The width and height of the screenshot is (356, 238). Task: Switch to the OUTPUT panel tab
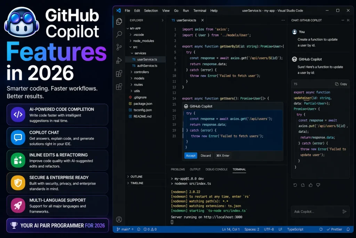coord(195,169)
